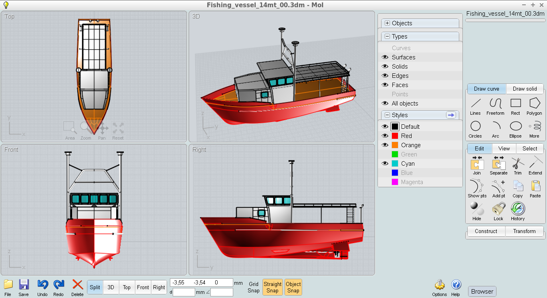Viewport: 547px width, 298px height.
Task: Select the Freeform curve tool
Action: [495, 106]
